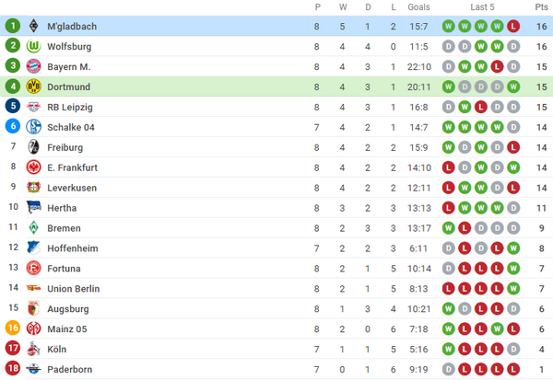
Task: Click the Goals column header
Action: [x=419, y=7]
